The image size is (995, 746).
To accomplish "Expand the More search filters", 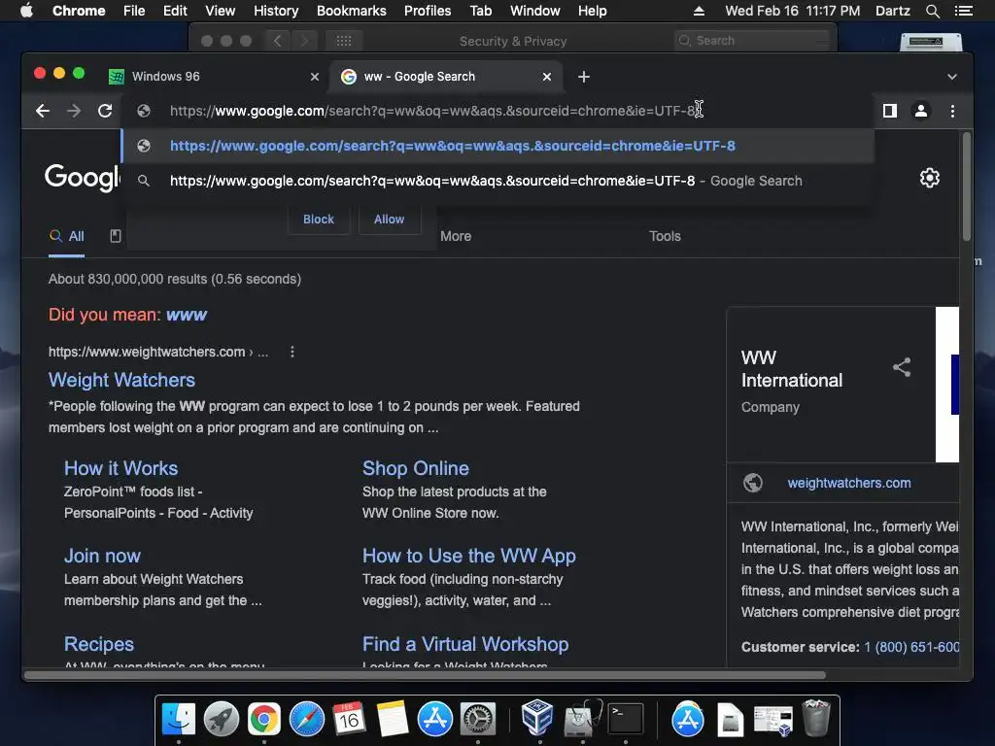I will pos(456,237).
